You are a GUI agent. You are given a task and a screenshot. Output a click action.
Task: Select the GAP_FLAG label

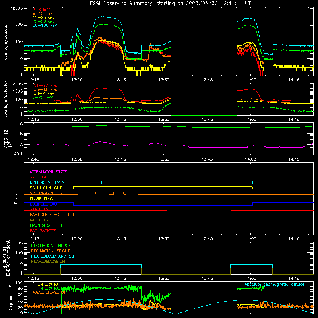[39, 177]
